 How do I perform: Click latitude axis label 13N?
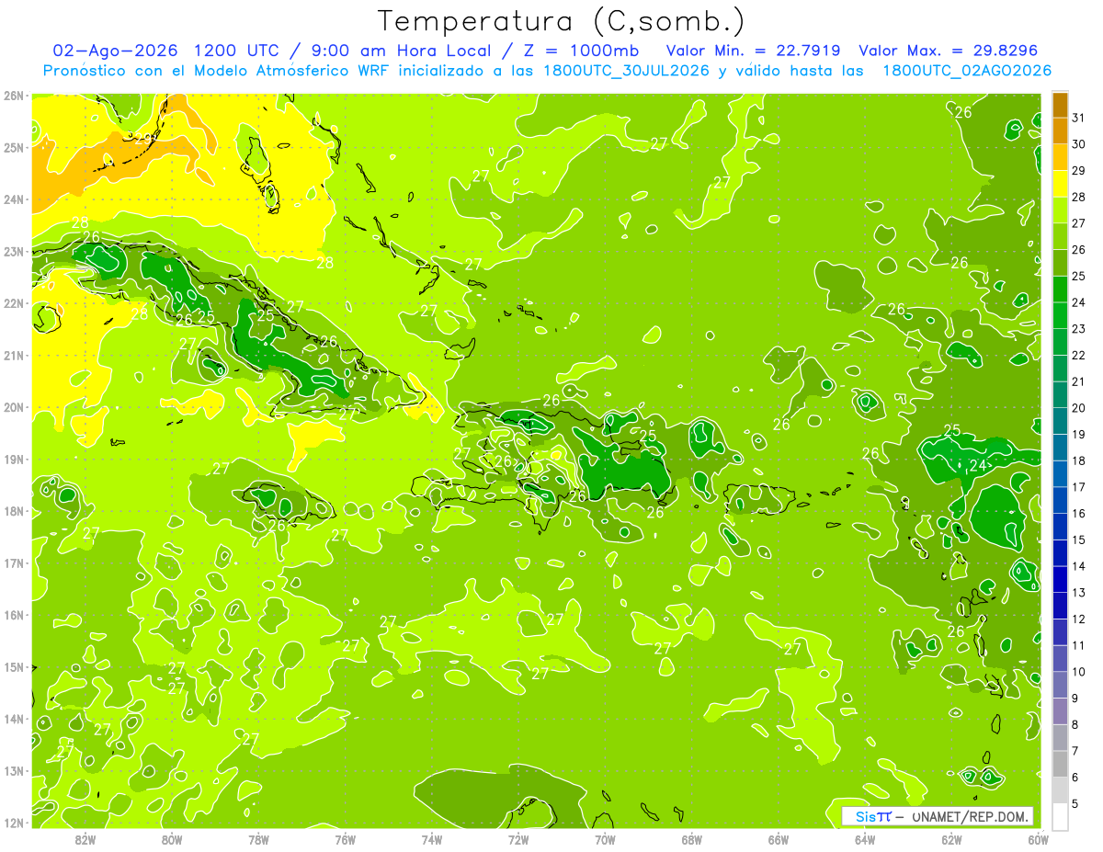[14, 771]
